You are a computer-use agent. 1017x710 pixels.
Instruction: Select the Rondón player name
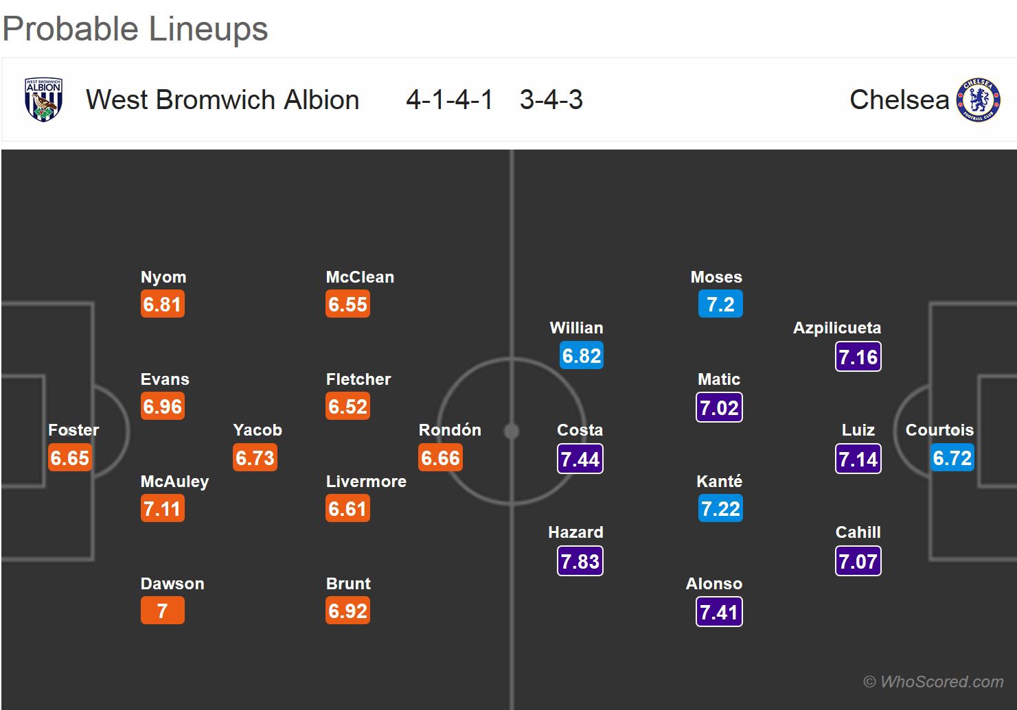click(x=450, y=430)
